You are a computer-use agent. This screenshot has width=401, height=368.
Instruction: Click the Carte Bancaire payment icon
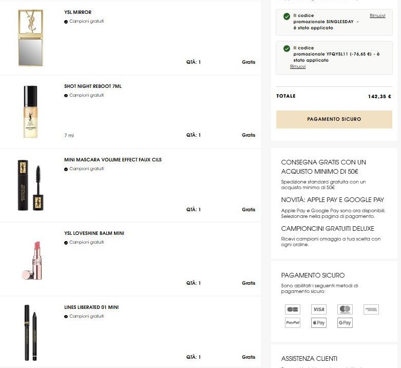click(293, 309)
